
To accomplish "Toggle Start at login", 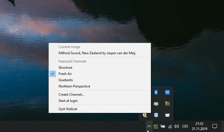I will (100, 101).
